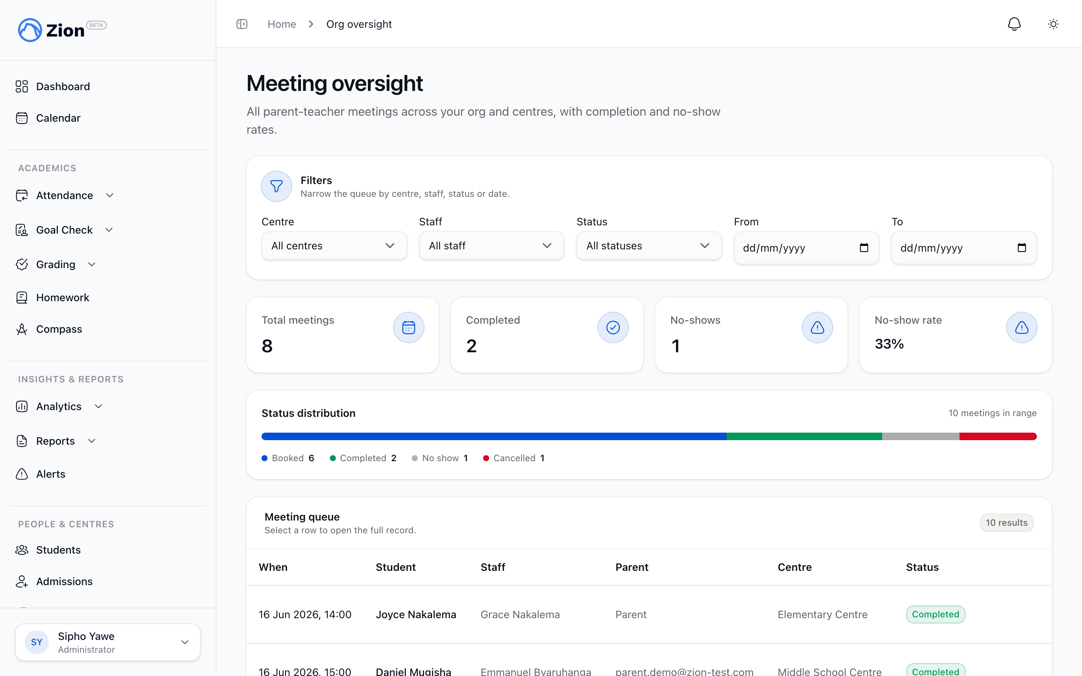Click the Homework sidebar icon
The height and width of the screenshot is (676, 1082).
(22, 297)
